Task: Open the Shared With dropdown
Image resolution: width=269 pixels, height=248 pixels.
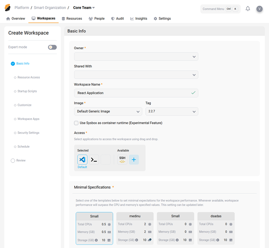Action: pyautogui.click(x=136, y=75)
